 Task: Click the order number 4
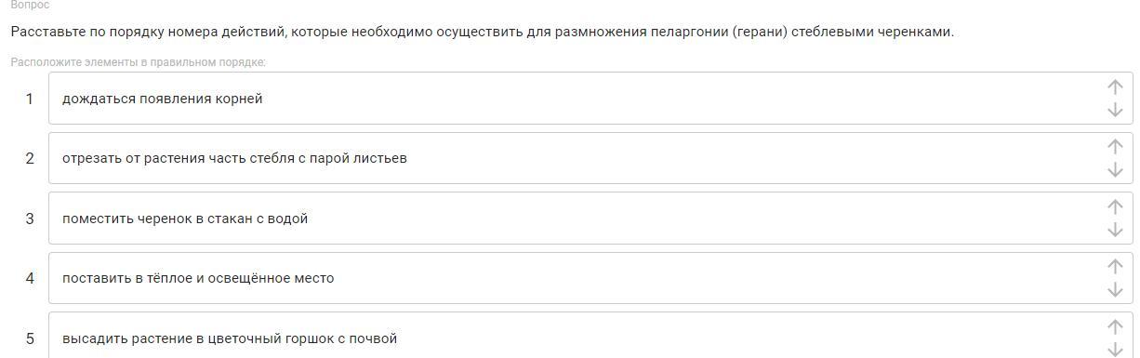click(x=30, y=278)
